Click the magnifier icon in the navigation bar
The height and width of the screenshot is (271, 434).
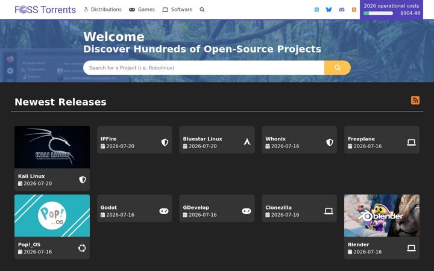(202, 10)
